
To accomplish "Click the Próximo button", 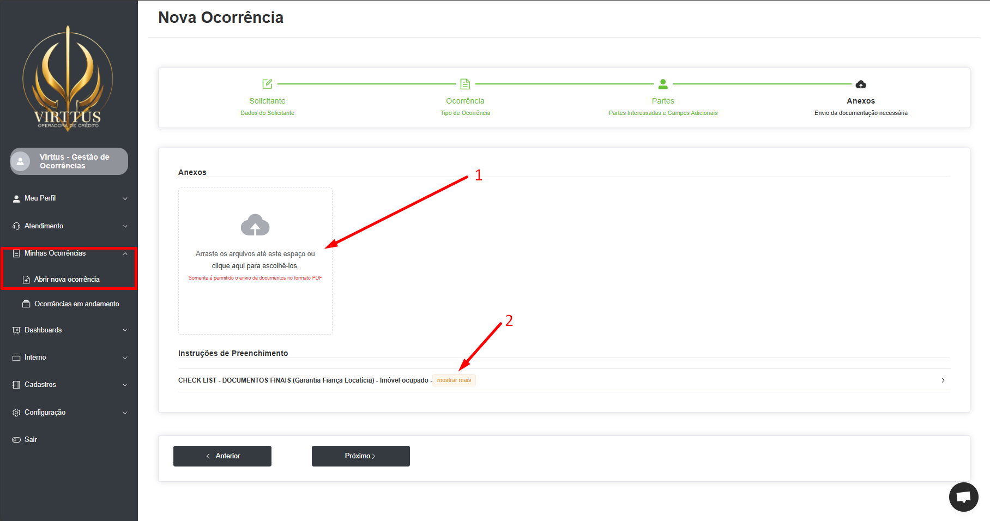I will point(360,456).
